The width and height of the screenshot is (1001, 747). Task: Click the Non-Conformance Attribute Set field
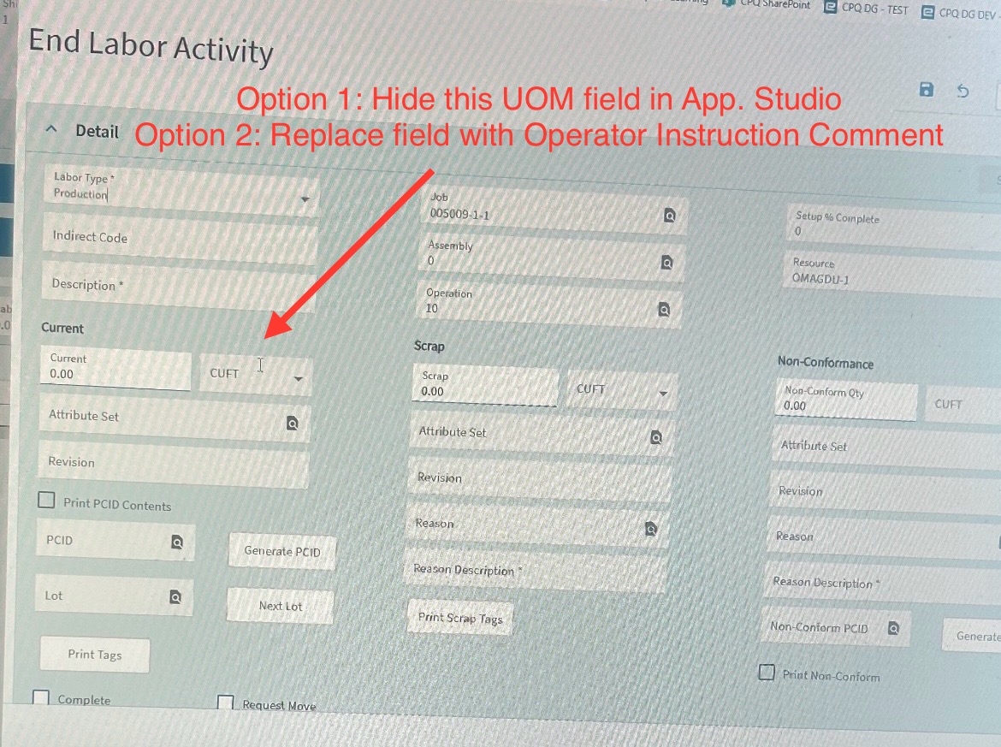point(885,447)
